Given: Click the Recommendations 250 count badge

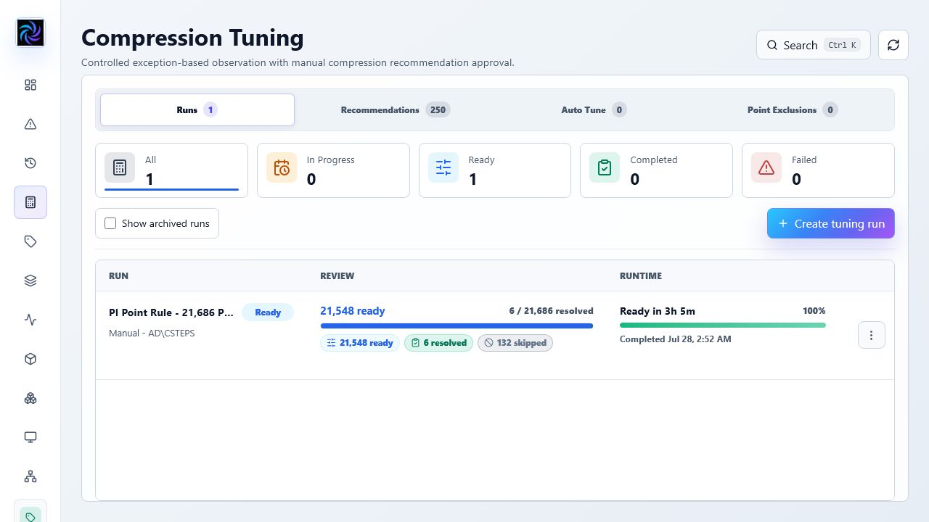Looking at the screenshot, I should point(438,110).
